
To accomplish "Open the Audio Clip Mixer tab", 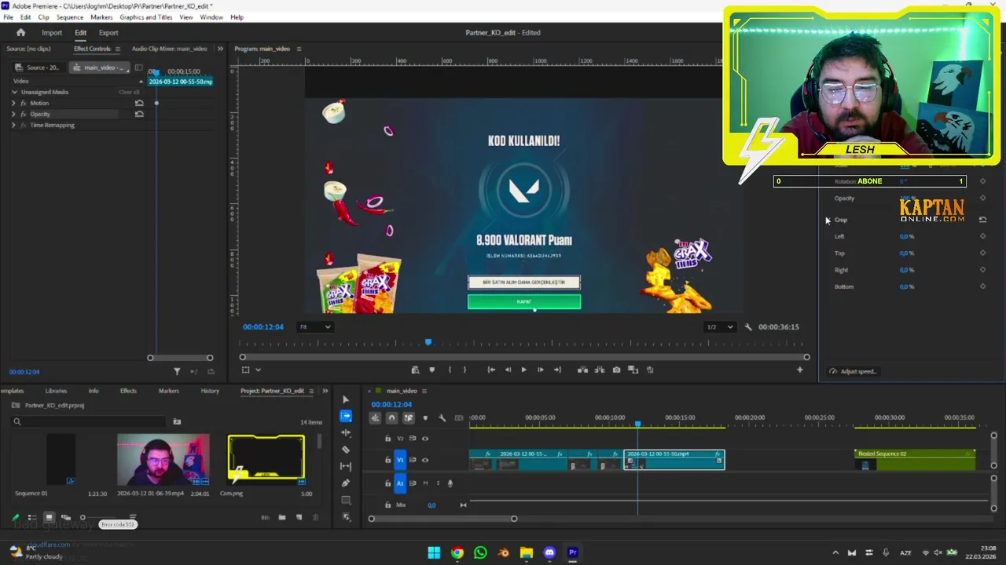I will pyautogui.click(x=169, y=49).
